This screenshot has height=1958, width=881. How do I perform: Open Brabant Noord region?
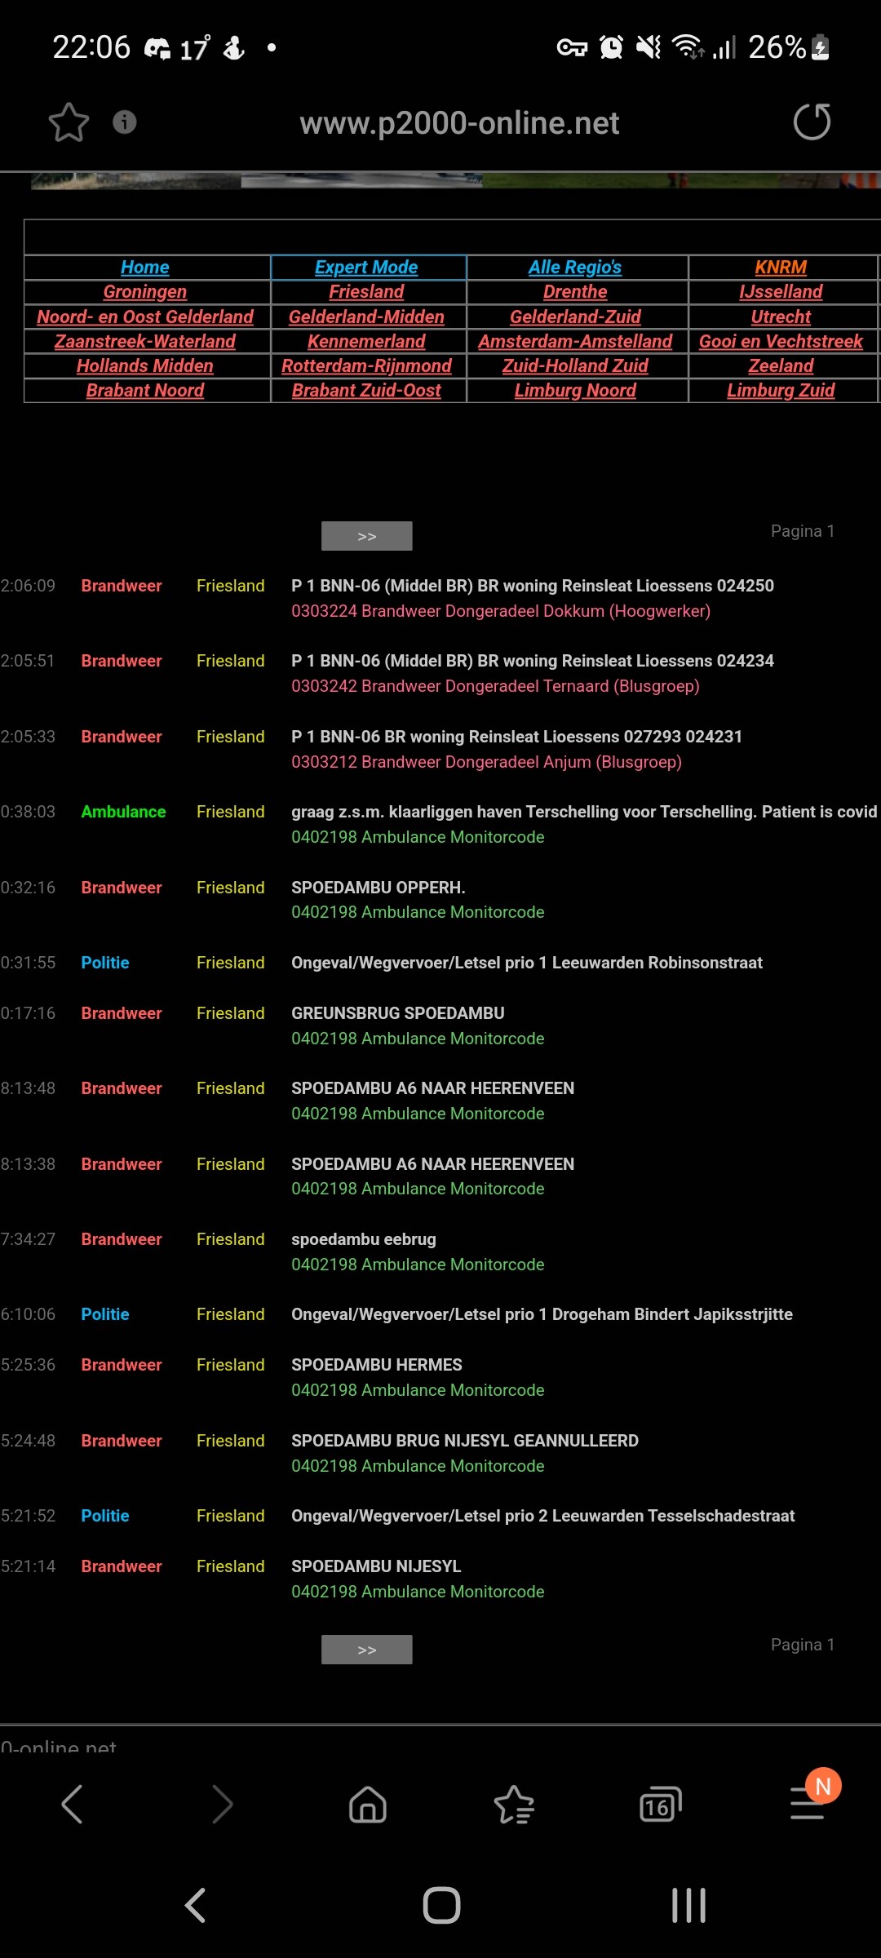click(145, 390)
